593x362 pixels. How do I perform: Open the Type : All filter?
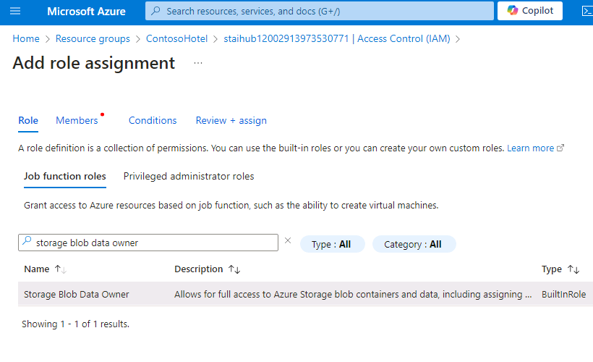332,244
